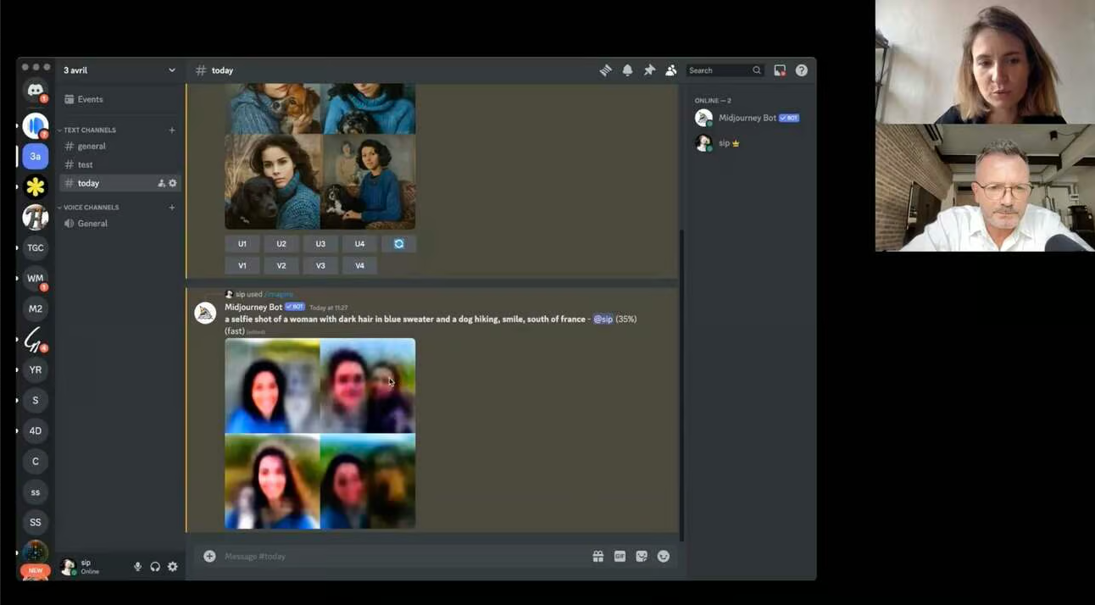The height and width of the screenshot is (605, 1095).
Task: Open the gift icon in message bar
Action: [598, 556]
